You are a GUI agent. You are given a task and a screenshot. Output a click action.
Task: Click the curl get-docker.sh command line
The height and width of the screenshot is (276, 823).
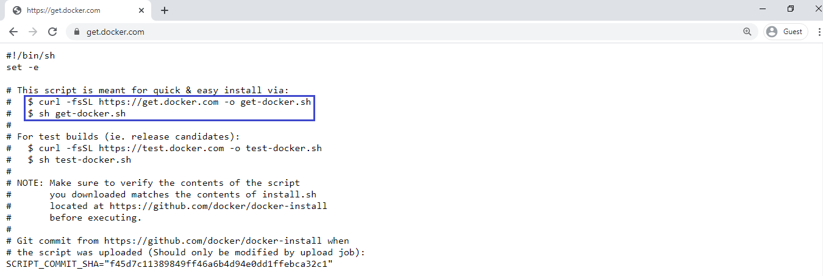(169, 102)
